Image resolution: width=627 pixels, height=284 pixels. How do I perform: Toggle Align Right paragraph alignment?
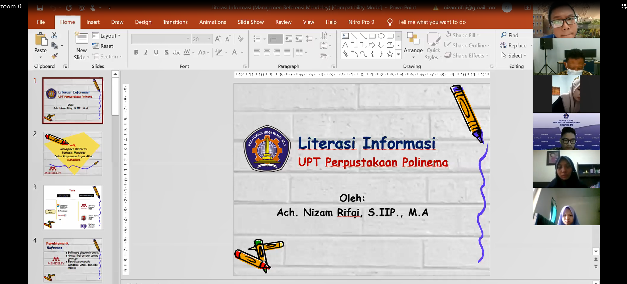(277, 52)
